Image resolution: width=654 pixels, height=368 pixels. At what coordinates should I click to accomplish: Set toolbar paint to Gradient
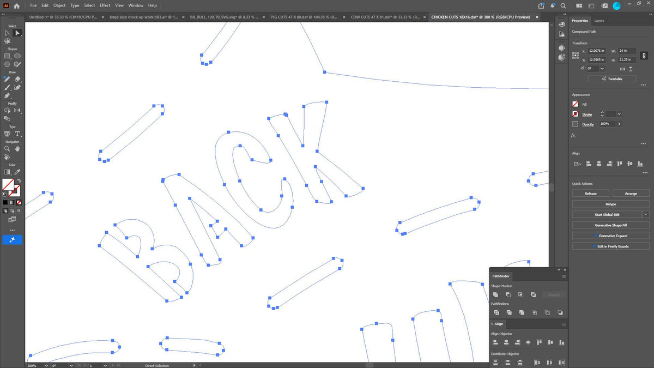tap(12, 202)
